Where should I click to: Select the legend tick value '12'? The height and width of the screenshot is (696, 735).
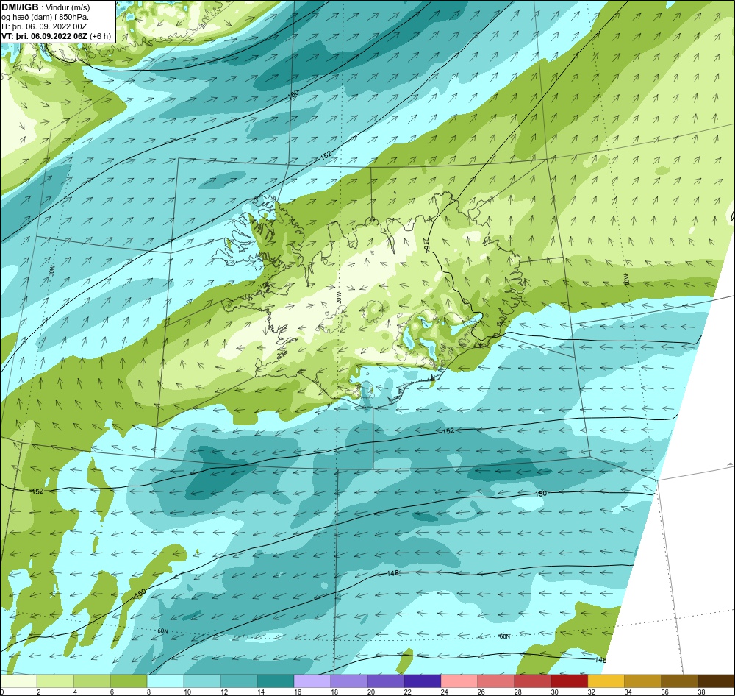223,692
